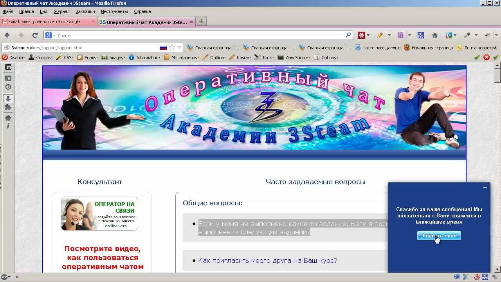Open the Cookies dropdown menu
Viewport: 501px width, 282px height.
click(x=41, y=58)
